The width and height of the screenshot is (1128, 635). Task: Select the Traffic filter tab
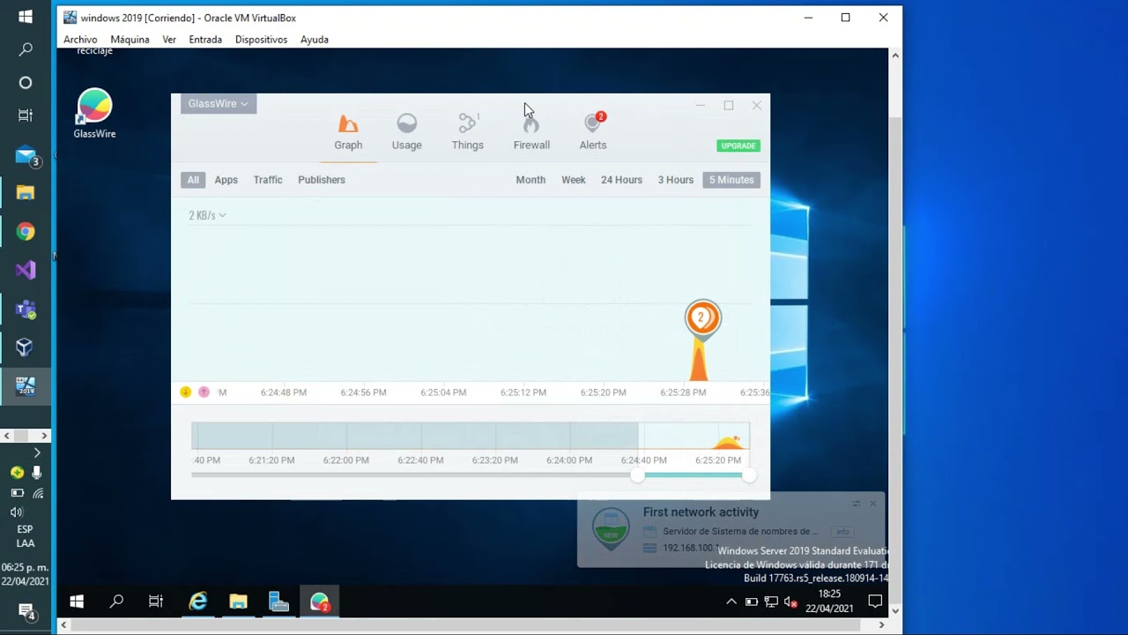click(268, 180)
